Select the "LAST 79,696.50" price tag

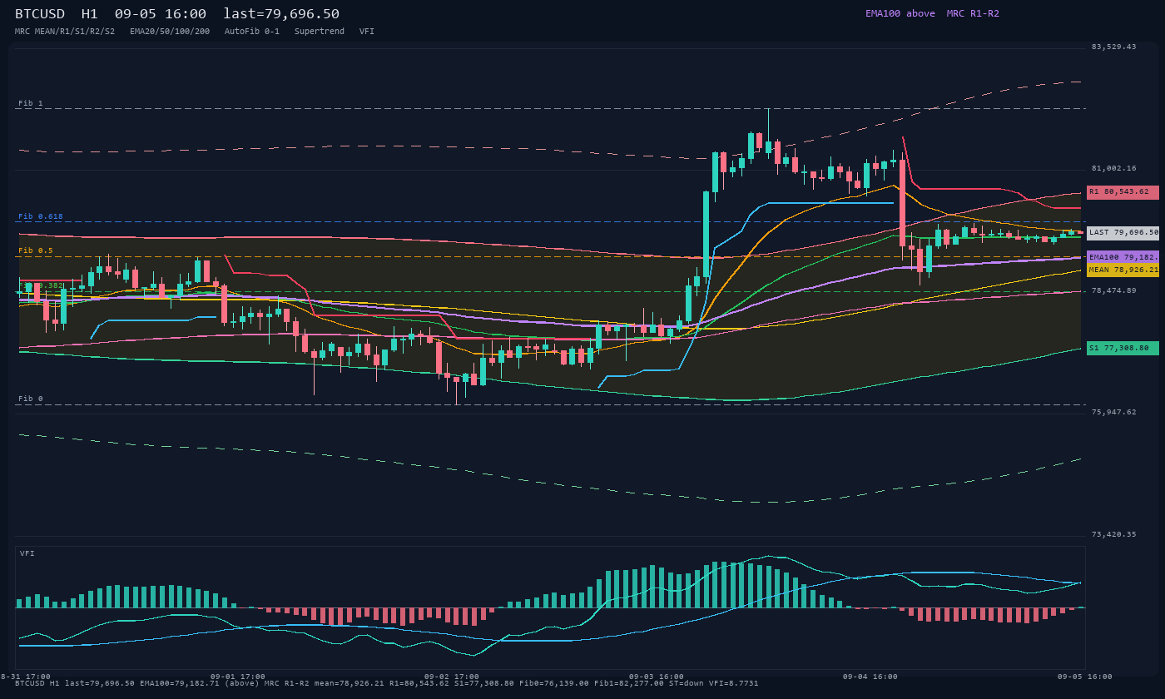[x=1123, y=233]
